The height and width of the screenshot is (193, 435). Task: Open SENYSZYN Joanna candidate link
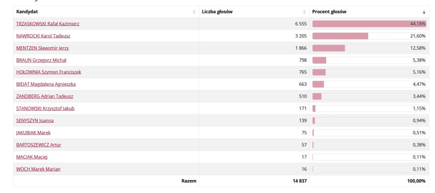tap(35, 120)
